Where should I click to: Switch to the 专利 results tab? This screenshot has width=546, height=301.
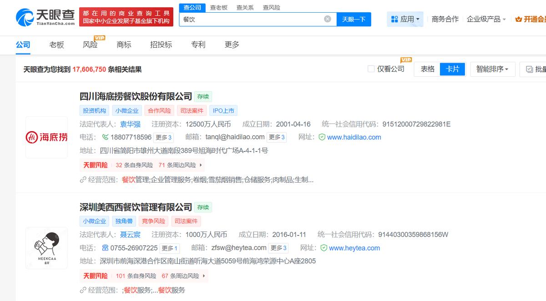198,44
